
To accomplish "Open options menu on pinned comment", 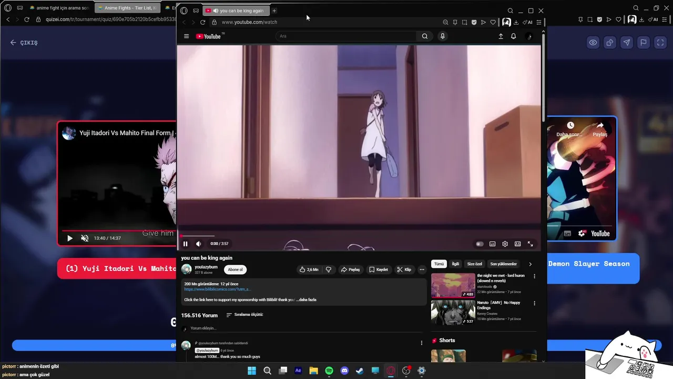I will click(421, 343).
